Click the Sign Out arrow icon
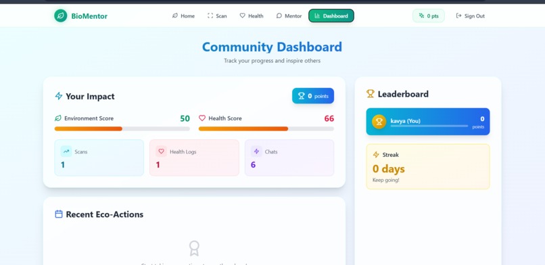The width and height of the screenshot is (545, 265). pos(459,16)
